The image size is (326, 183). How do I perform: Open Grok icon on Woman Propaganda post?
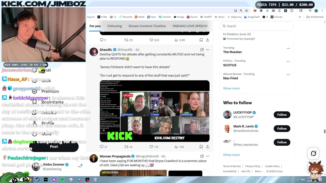pyautogui.click(x=202, y=156)
